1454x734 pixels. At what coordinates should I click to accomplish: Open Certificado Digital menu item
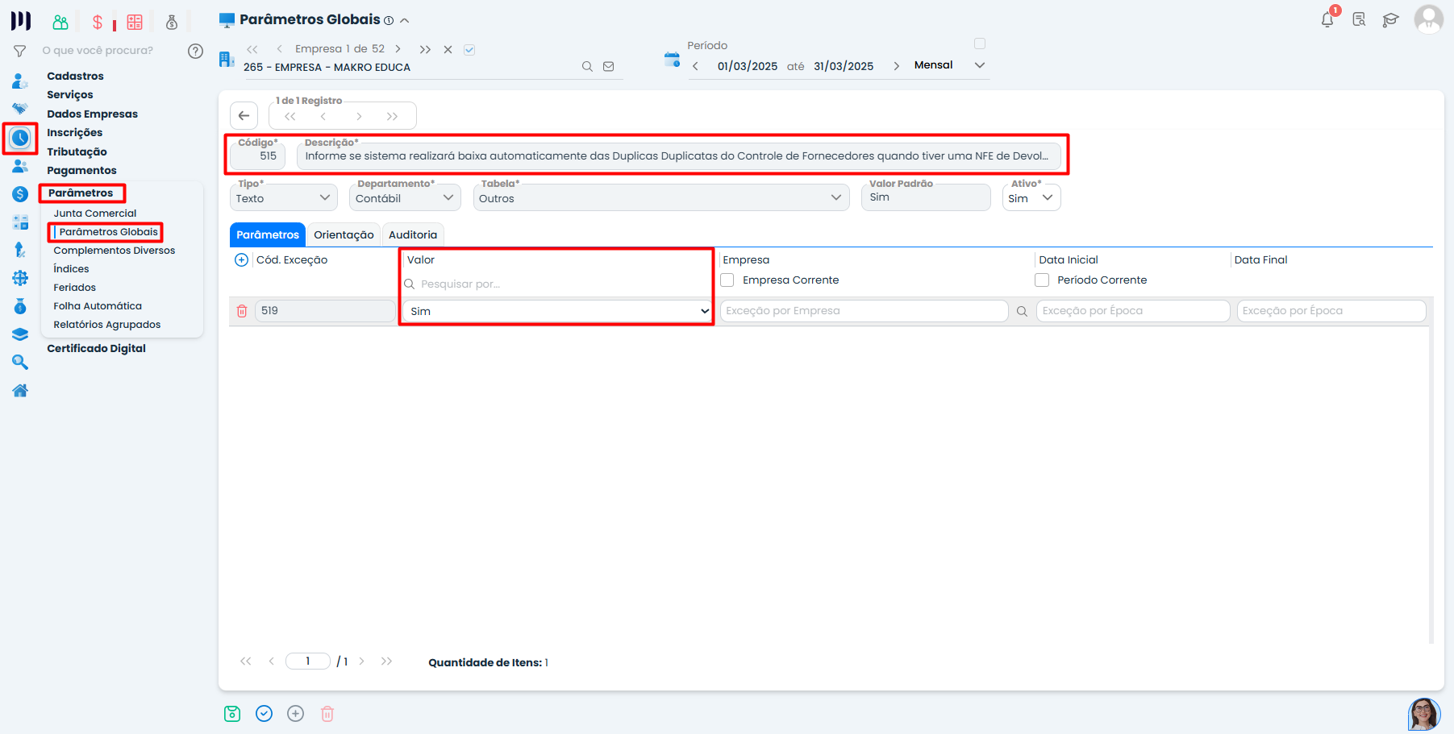pyautogui.click(x=96, y=349)
